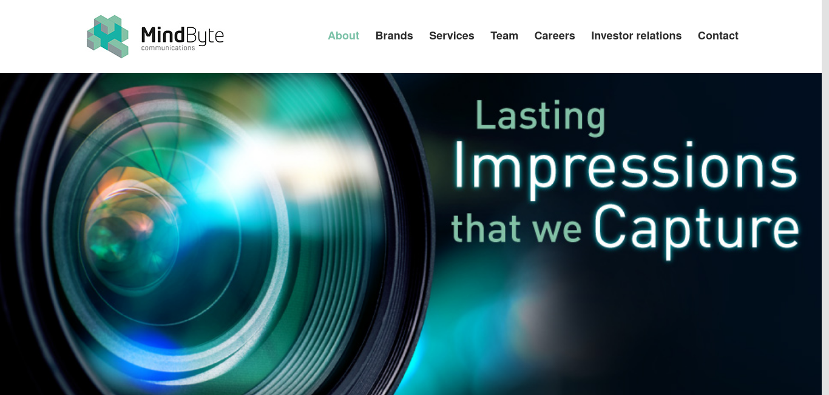Click the word Lasting in the banner
This screenshot has width=829, height=395.
(540, 116)
